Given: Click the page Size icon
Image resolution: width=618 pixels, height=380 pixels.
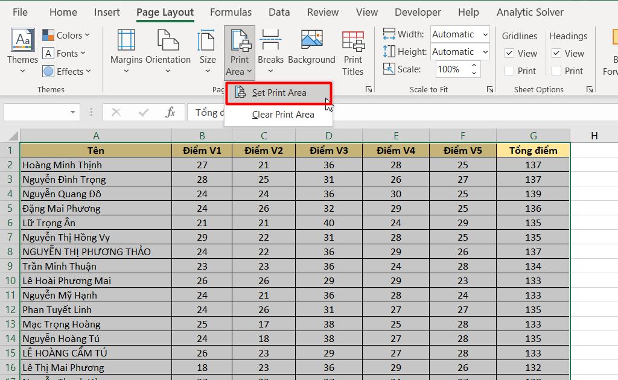Looking at the screenshot, I should coord(207,41).
